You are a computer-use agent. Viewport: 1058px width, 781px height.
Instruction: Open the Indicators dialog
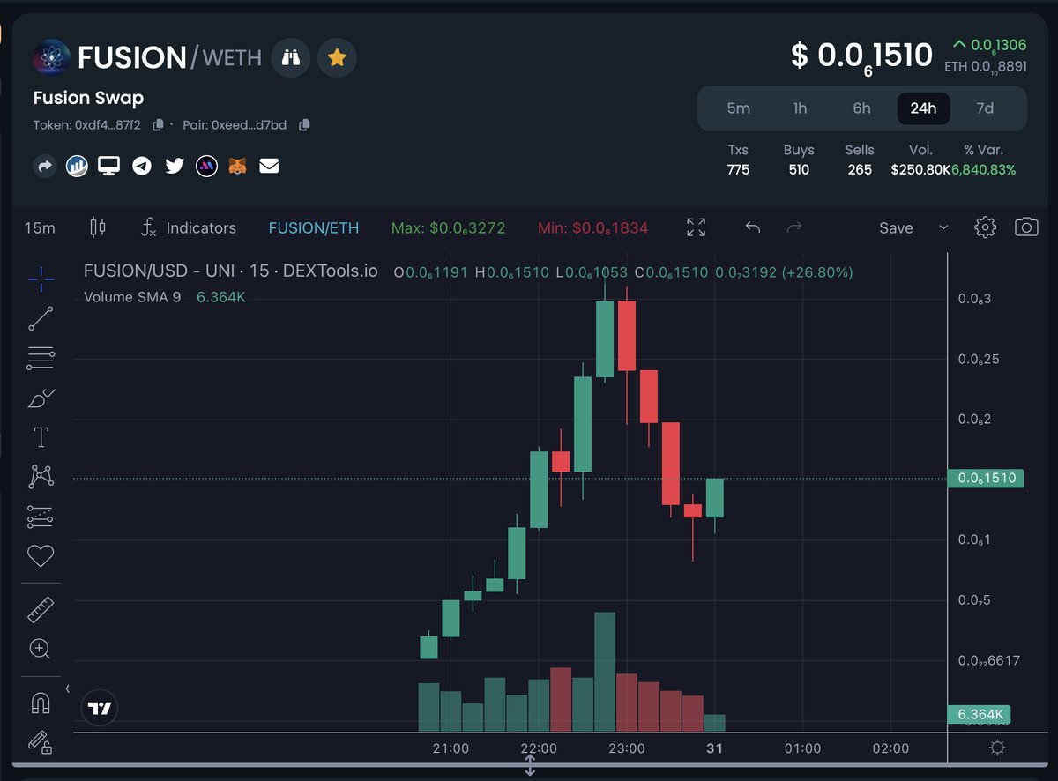[201, 227]
